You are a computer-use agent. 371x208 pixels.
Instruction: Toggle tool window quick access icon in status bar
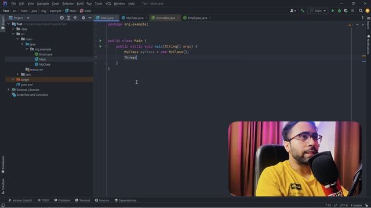pyautogui.click(x=3, y=206)
